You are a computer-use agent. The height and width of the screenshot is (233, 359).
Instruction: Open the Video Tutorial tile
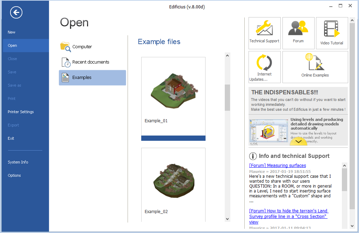(332, 33)
